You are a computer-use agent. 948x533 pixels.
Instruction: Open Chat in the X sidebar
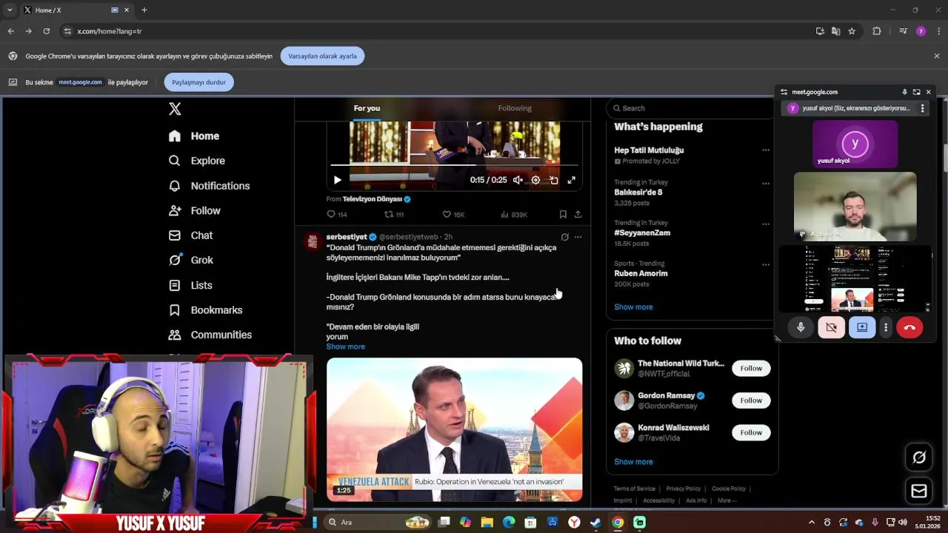(x=191, y=235)
